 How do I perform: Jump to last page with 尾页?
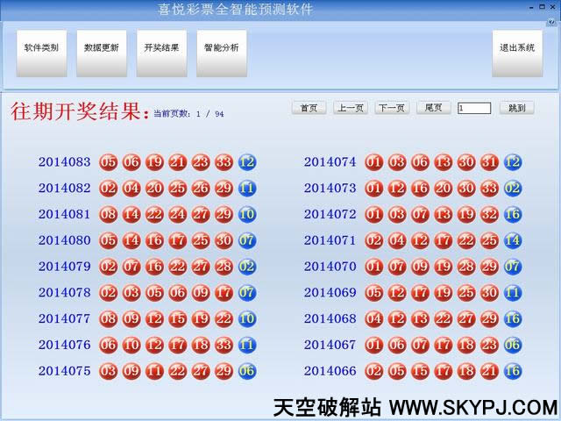pyautogui.click(x=433, y=108)
